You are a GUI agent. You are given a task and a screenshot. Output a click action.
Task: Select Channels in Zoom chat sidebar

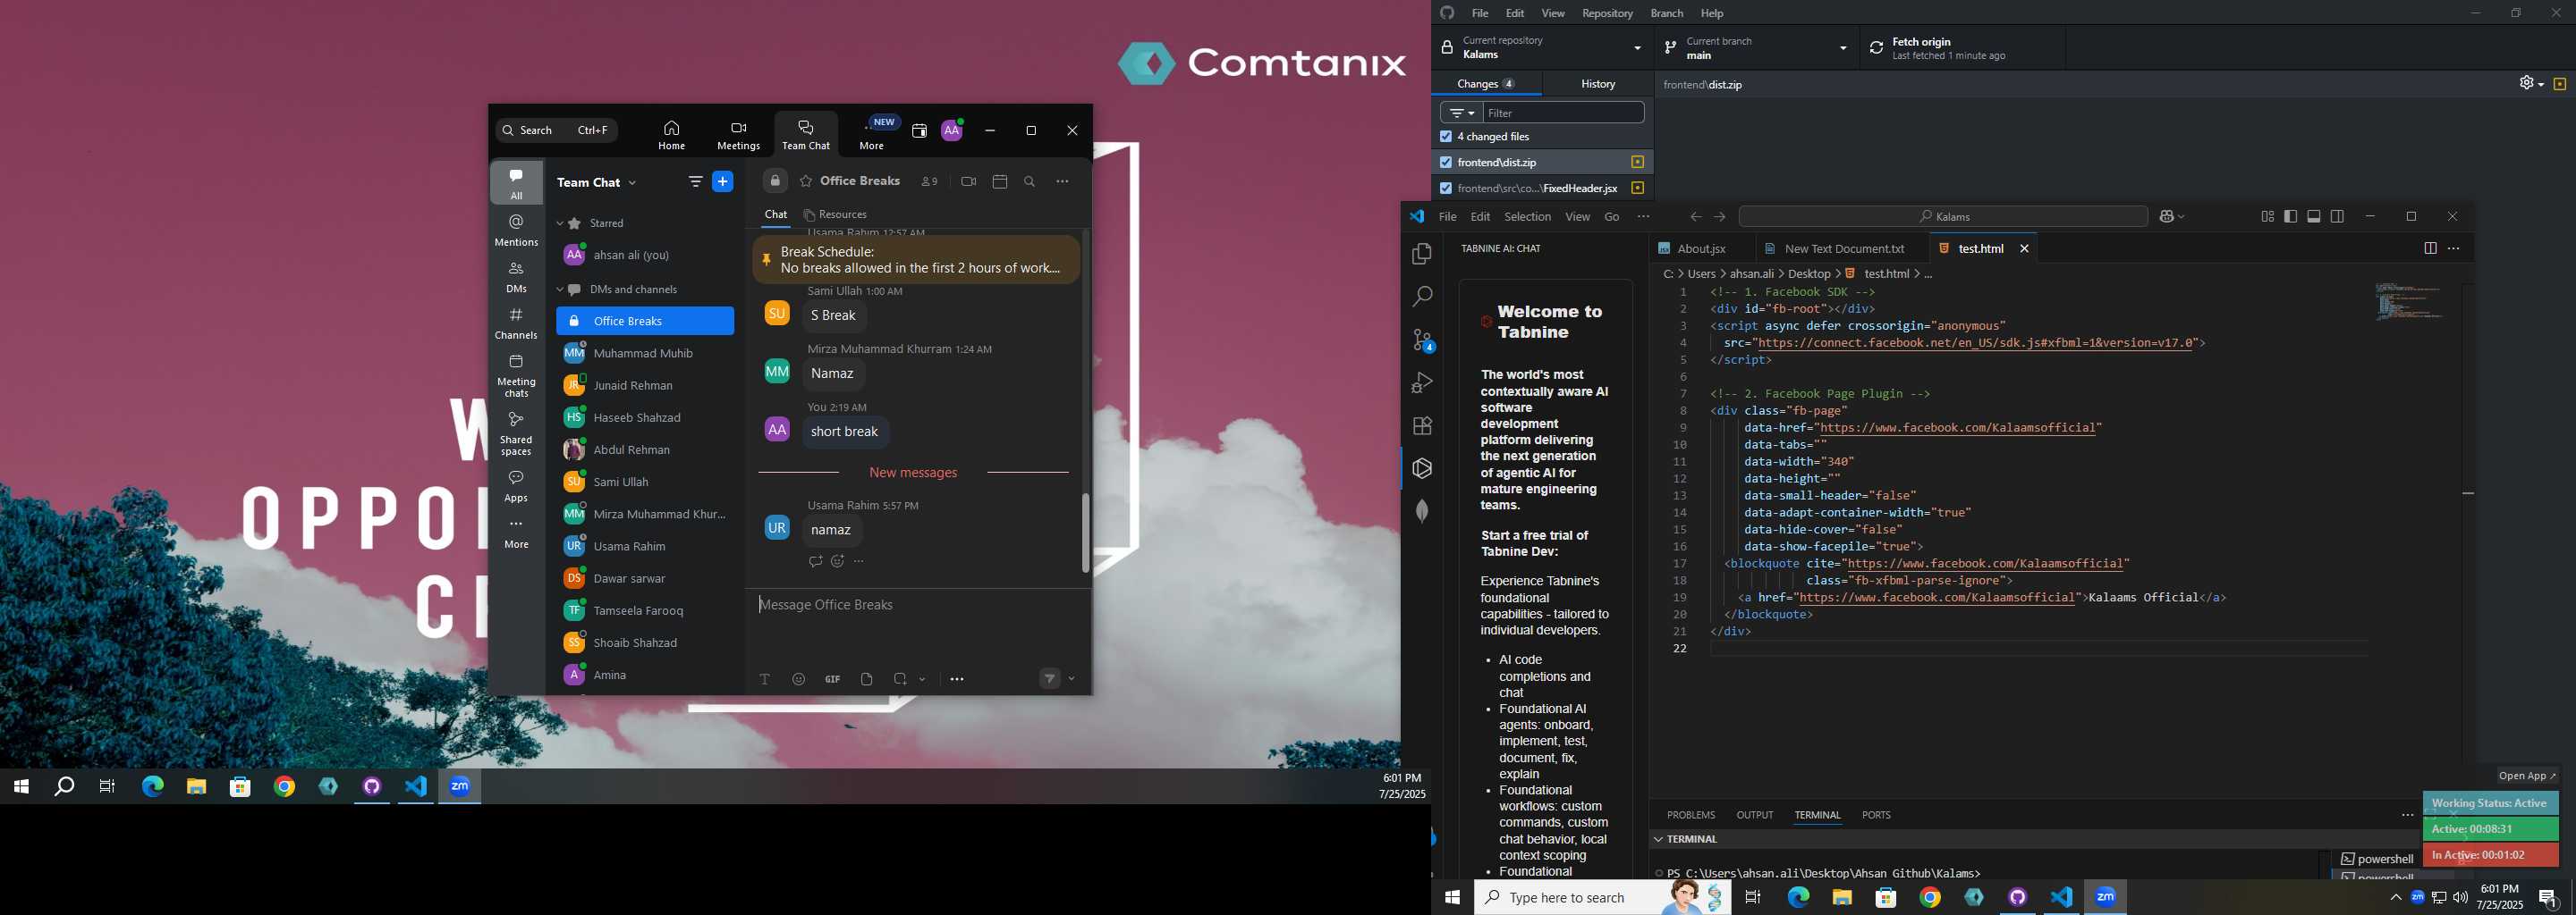click(x=516, y=323)
